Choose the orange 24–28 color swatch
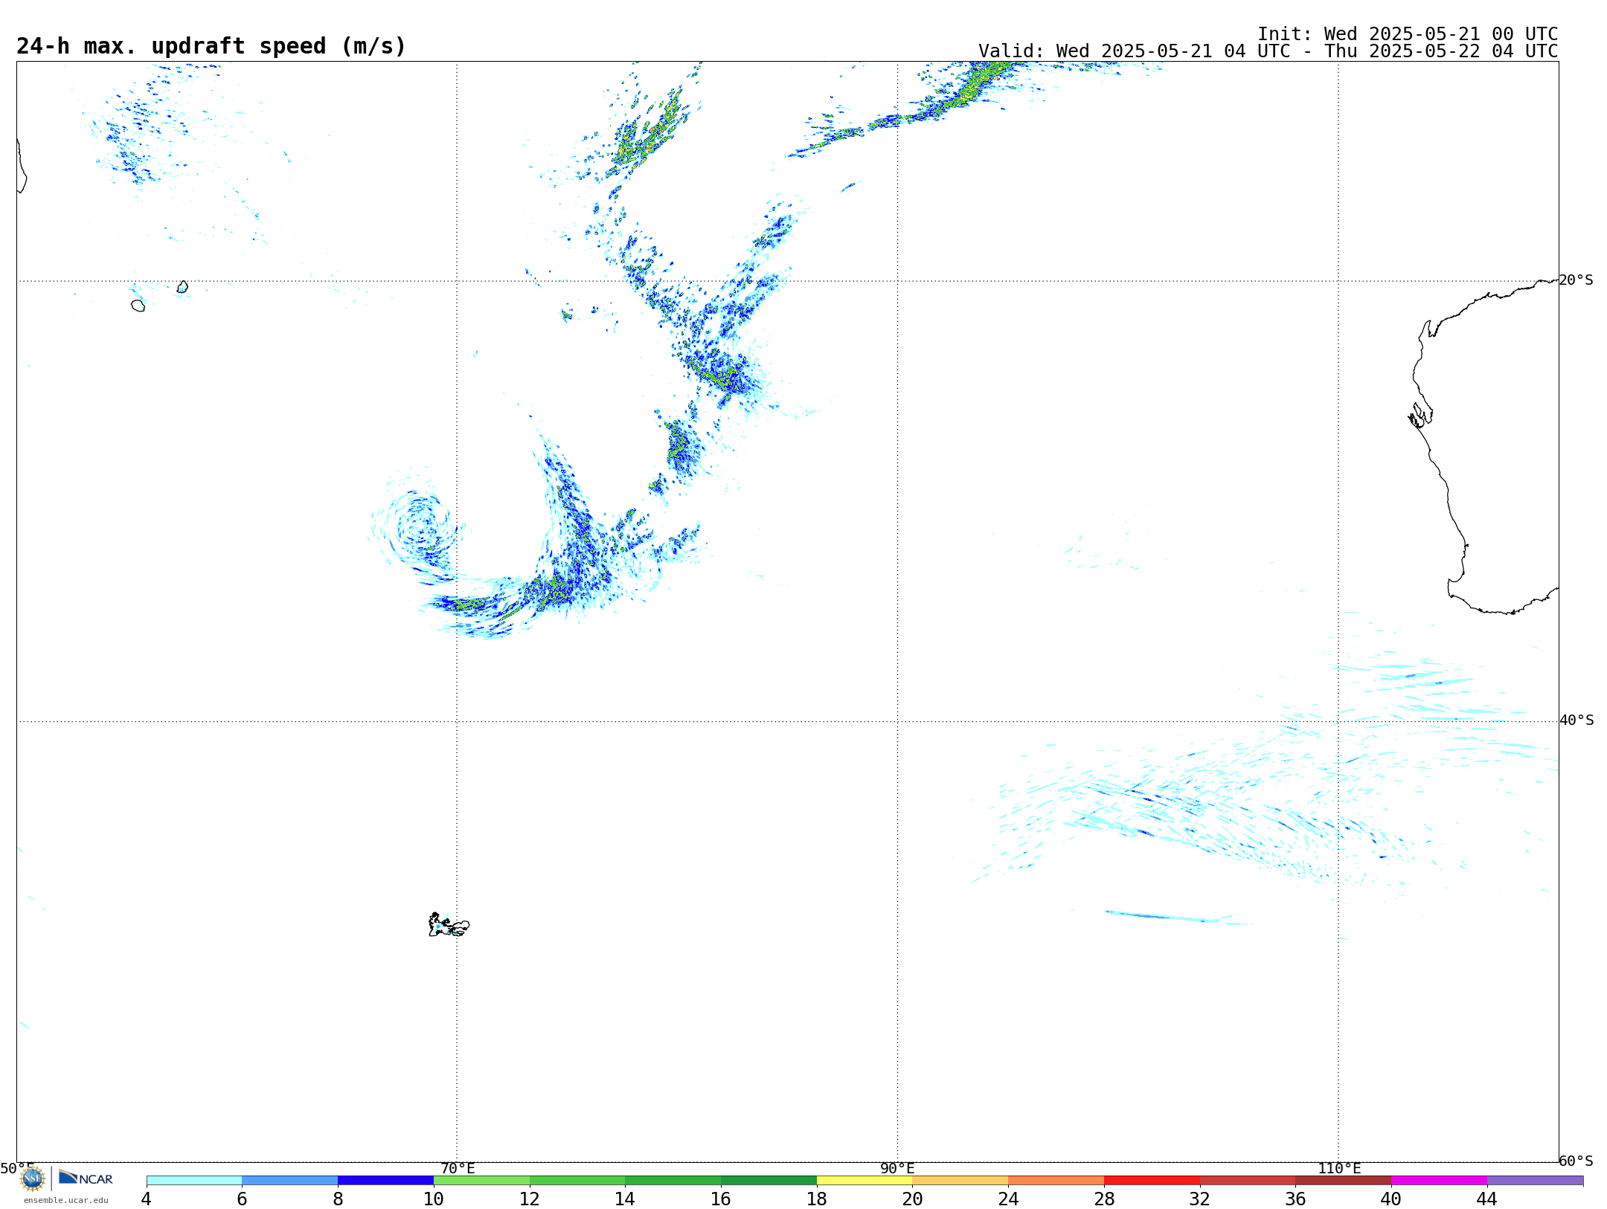Viewport: 1607px width, 1209px height. [x=1056, y=1180]
